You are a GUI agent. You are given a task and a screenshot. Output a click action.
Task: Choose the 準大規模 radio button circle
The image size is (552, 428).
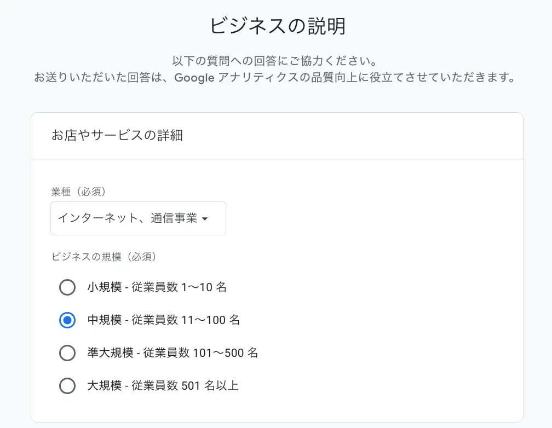67,352
